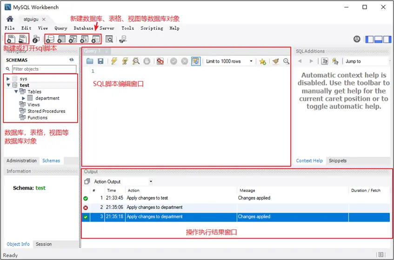The image size is (394, 260).
Task: Toggle the right sidebar panel visibility
Action: [x=387, y=39]
